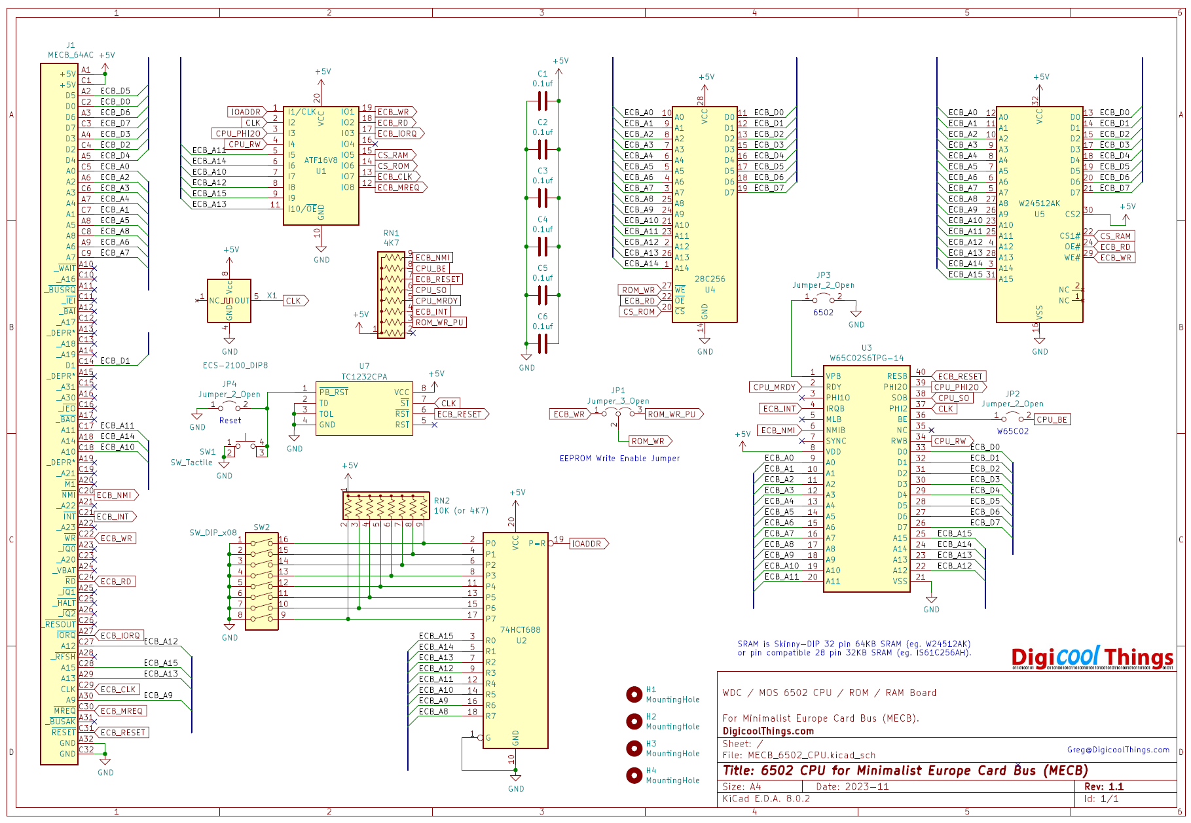Click the Greg@DigicoolThings.com email link
Viewport: 1191px width, 823px height.
coord(1120,750)
